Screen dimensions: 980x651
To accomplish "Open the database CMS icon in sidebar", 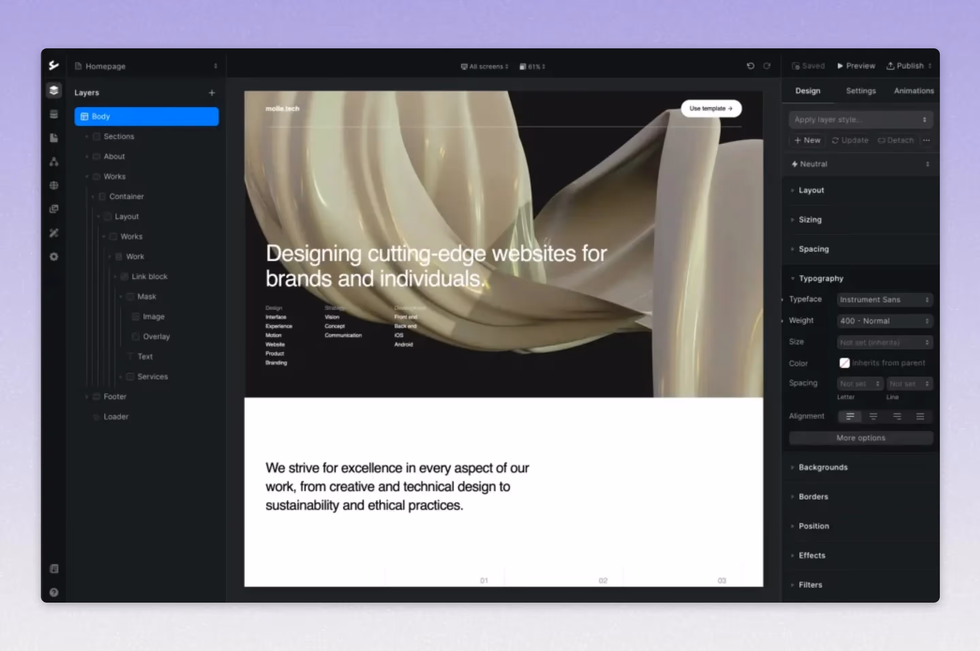I will tap(53, 114).
